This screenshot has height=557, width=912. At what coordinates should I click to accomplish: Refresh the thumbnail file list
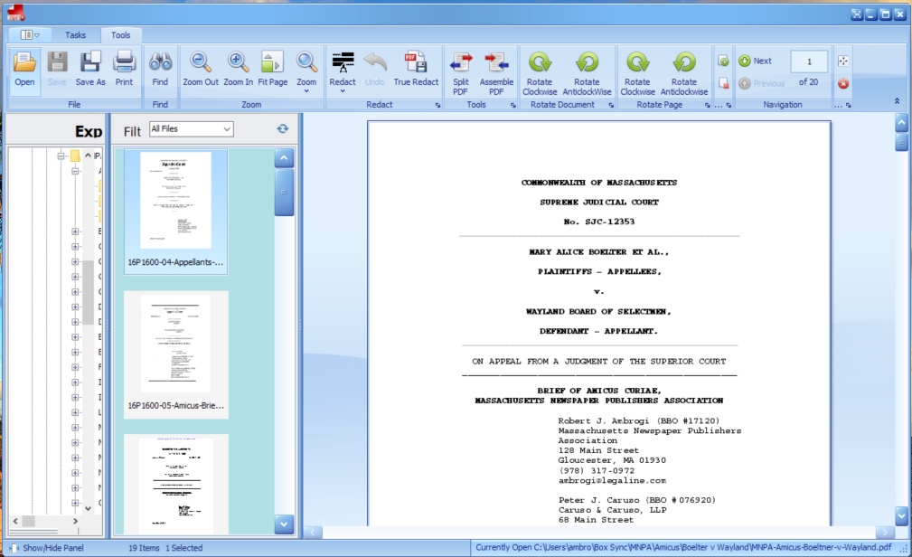pyautogui.click(x=283, y=128)
